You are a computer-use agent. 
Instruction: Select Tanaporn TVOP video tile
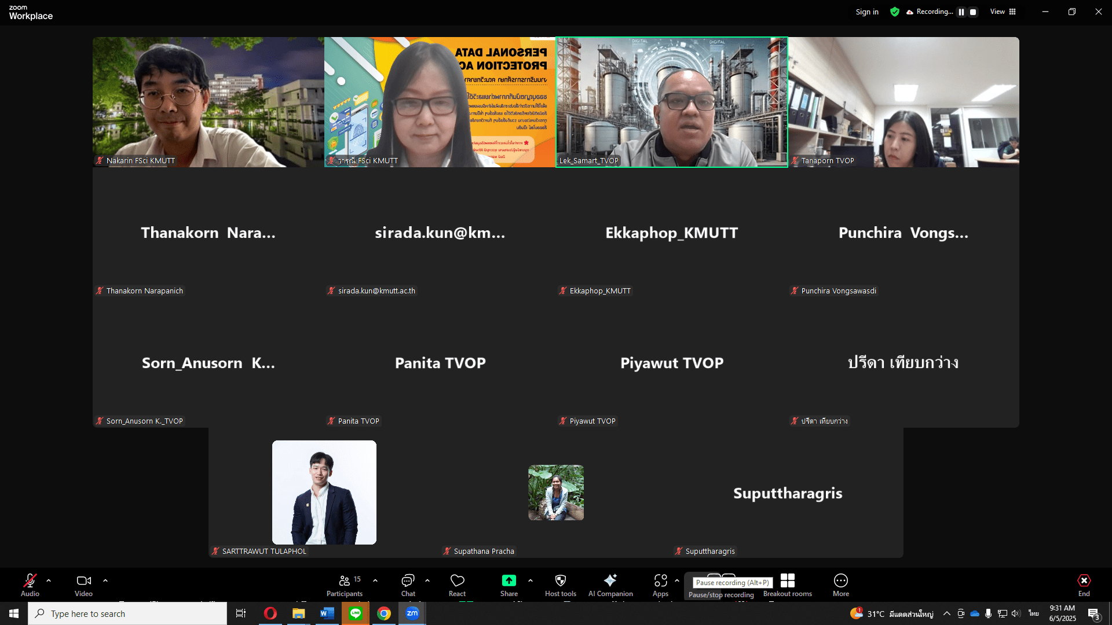(904, 102)
